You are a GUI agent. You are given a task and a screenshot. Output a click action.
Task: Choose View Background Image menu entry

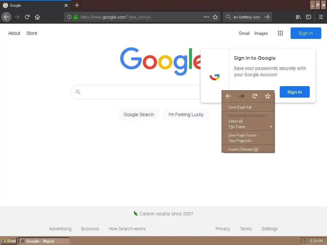(248, 115)
